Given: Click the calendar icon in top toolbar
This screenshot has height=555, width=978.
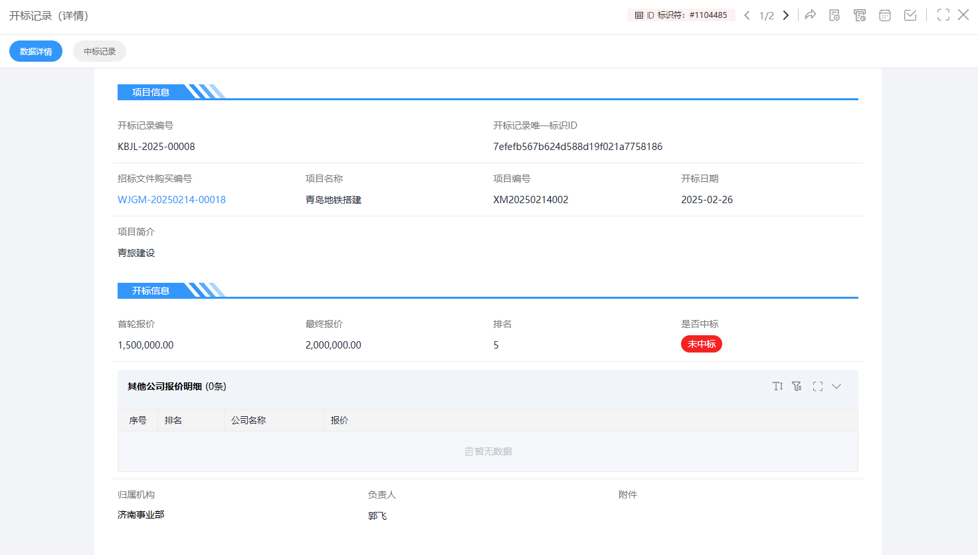Looking at the screenshot, I should click(x=885, y=15).
